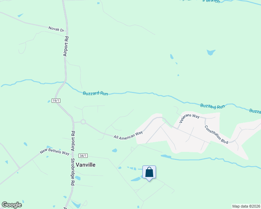
Task: Select the Vanville town label
Action: coord(85,165)
